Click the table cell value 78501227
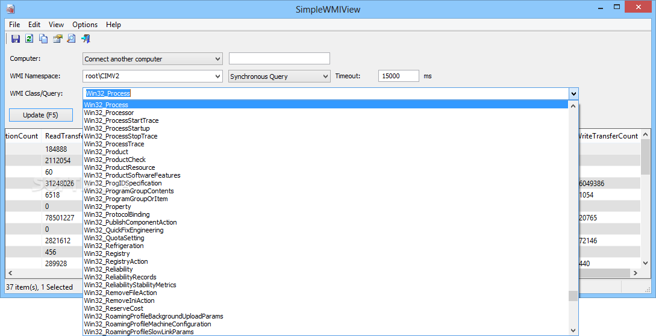 click(60, 217)
